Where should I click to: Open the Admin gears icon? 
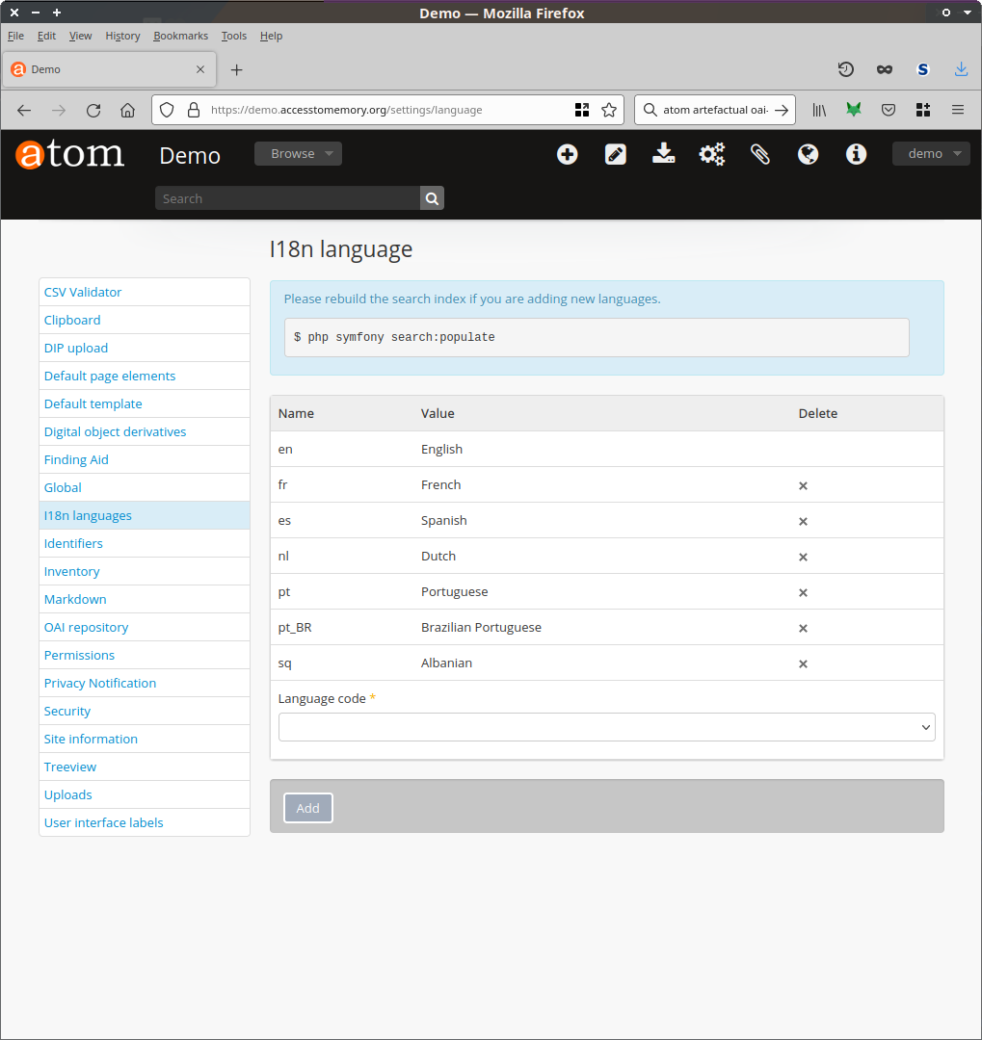(712, 154)
